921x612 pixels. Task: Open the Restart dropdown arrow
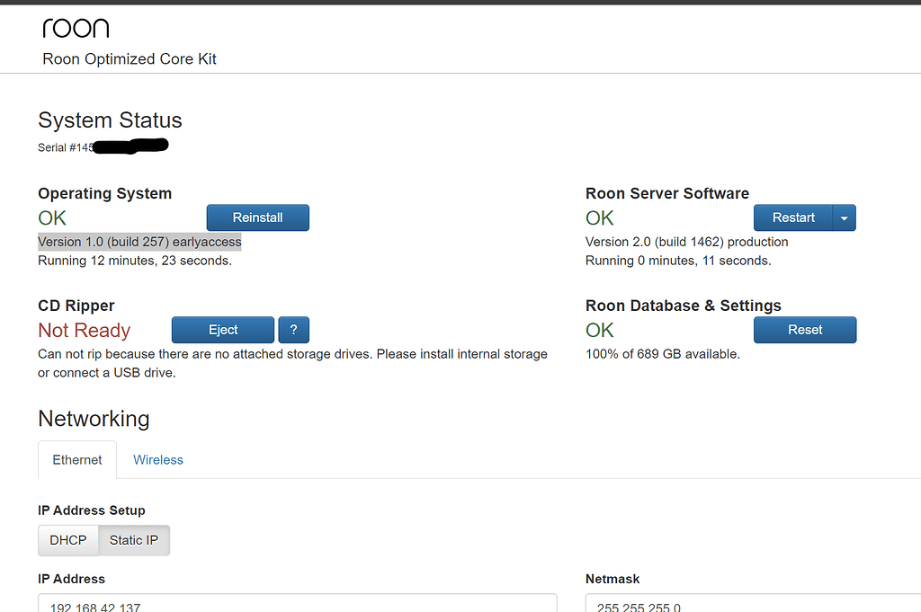[844, 217]
